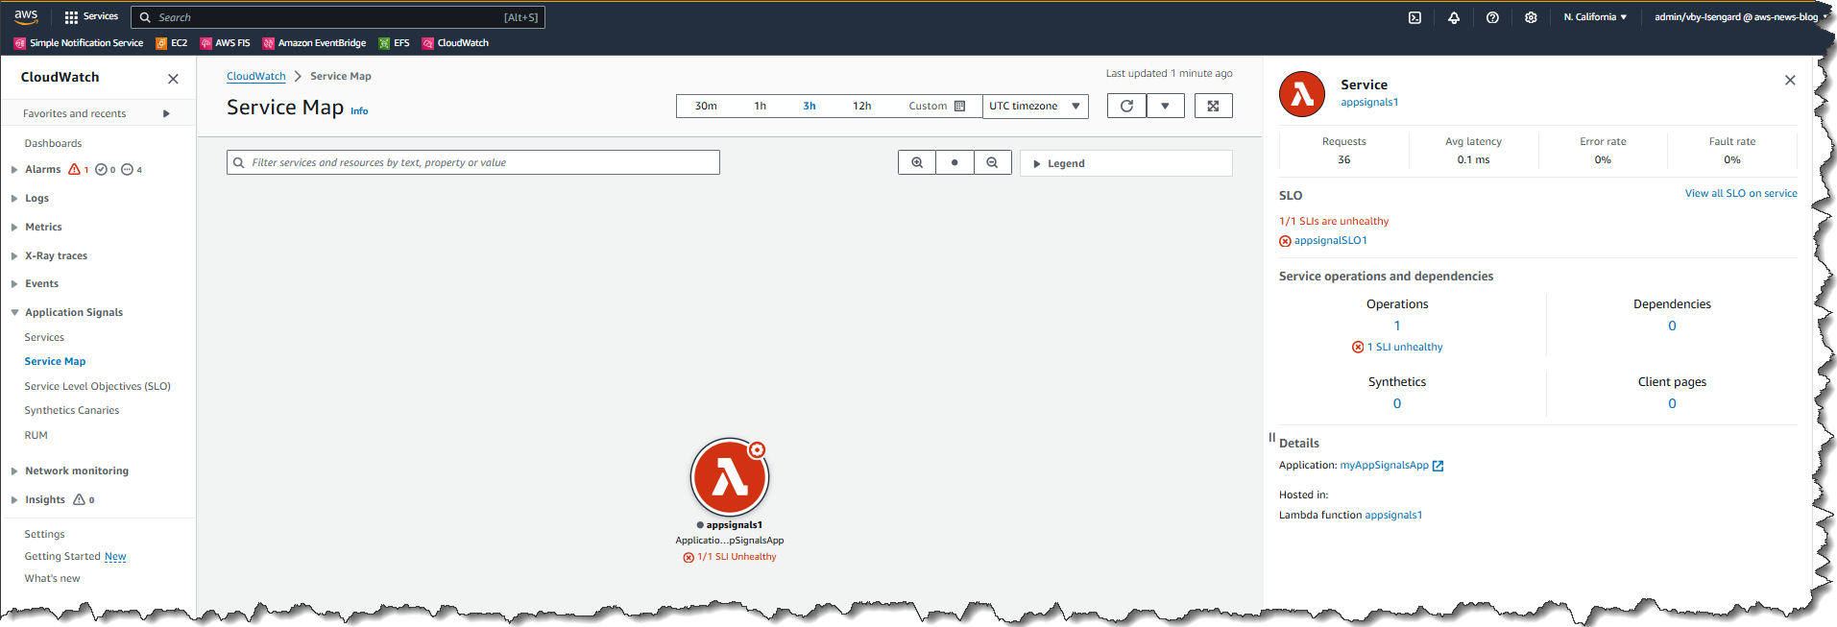The width and height of the screenshot is (1837, 627).
Task: Select the 12h time range
Action: pos(861,106)
